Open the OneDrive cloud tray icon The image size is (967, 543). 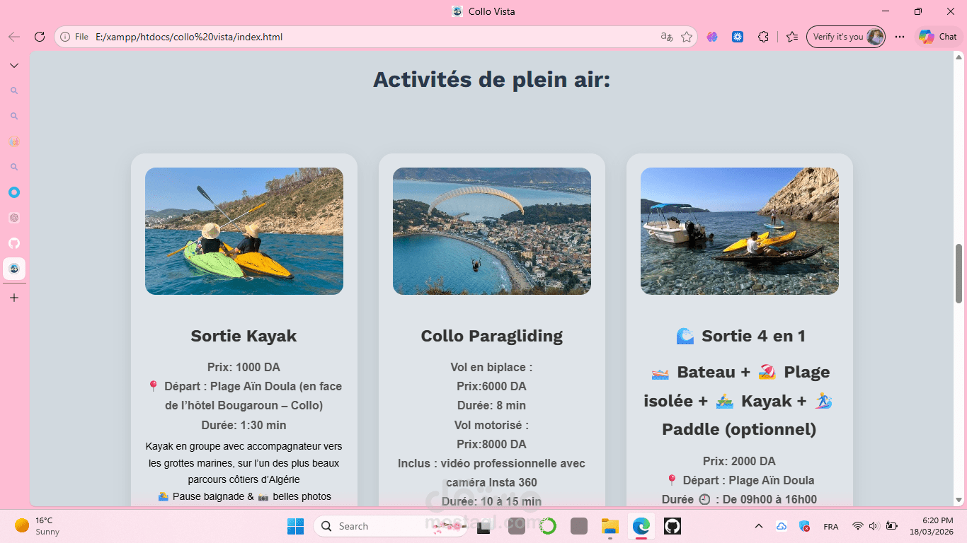782,526
